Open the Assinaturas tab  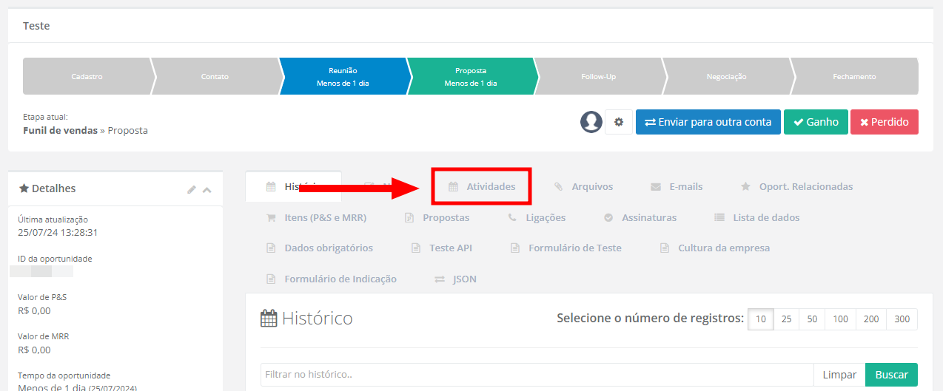[640, 217]
